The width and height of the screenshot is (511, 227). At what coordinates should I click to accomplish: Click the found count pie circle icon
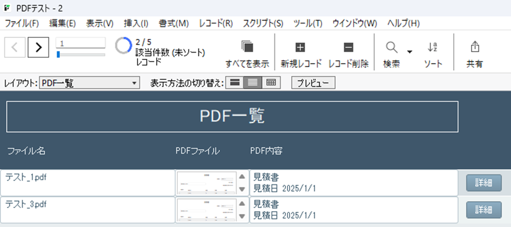123,46
